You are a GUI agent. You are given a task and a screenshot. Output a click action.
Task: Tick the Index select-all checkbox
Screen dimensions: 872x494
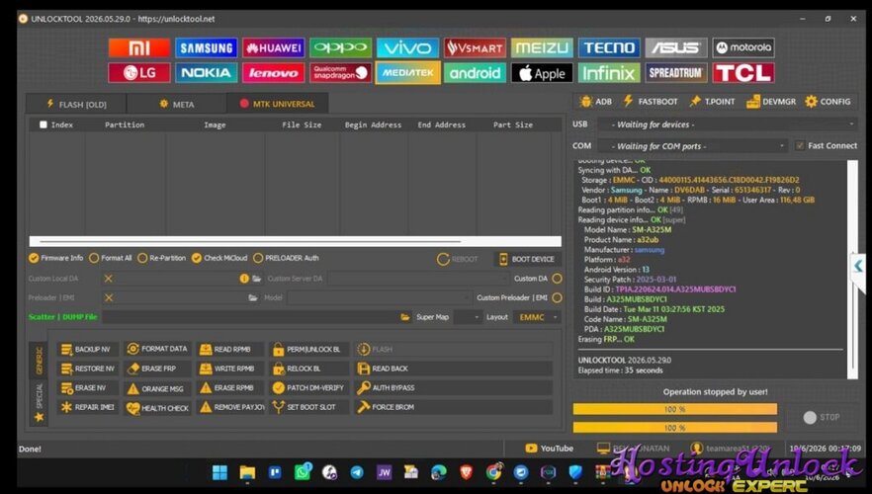(x=44, y=124)
